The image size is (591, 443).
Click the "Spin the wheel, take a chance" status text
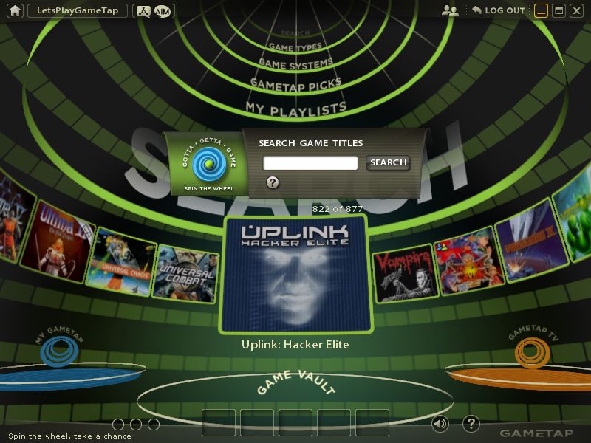click(x=69, y=436)
